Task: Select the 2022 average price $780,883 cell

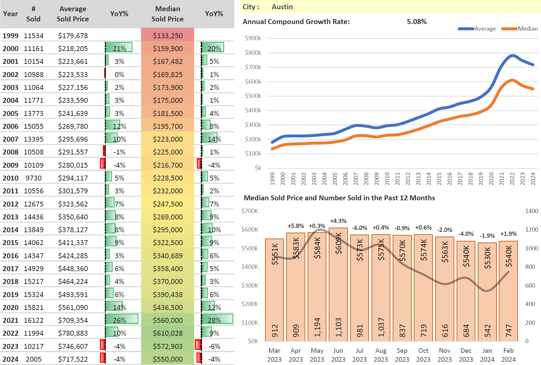Action: point(73,333)
